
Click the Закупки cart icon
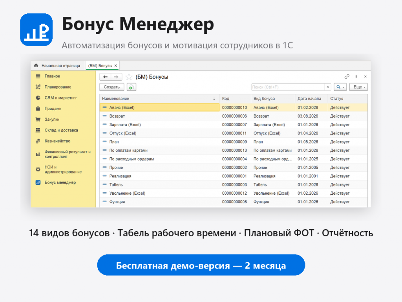click(38, 119)
